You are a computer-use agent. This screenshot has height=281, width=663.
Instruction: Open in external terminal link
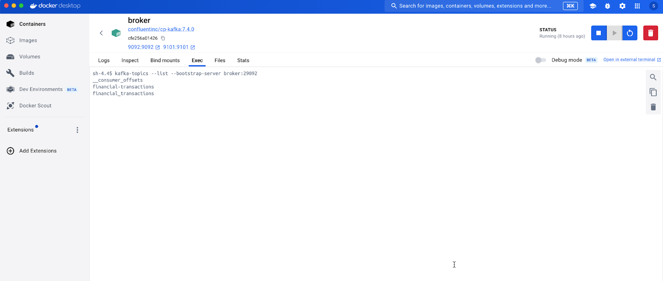(x=632, y=60)
